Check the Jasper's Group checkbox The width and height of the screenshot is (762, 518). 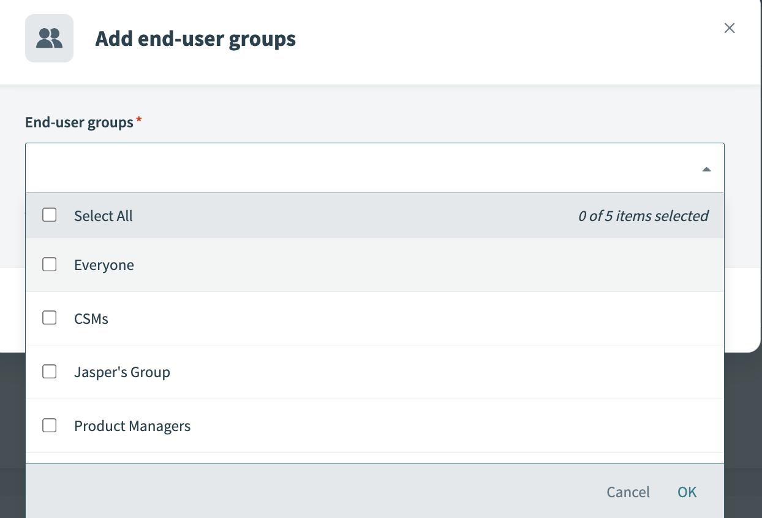tap(49, 371)
